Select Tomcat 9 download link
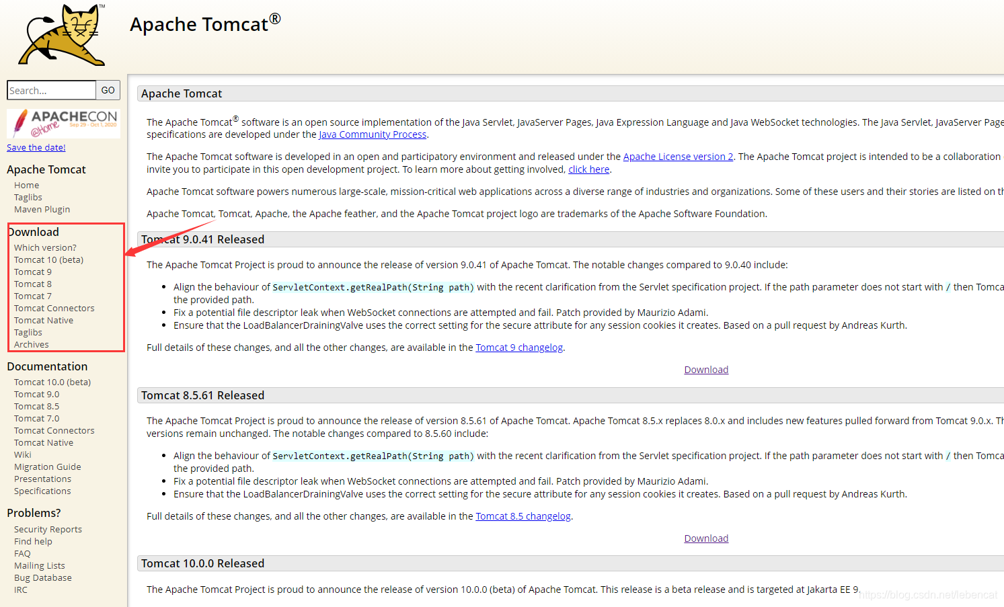 pyautogui.click(x=33, y=272)
